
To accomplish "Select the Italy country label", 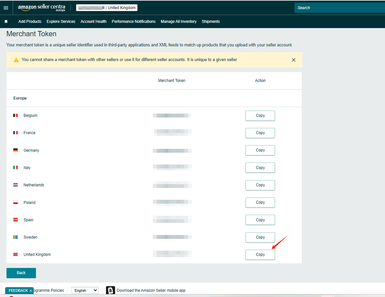I will pyautogui.click(x=27, y=168).
